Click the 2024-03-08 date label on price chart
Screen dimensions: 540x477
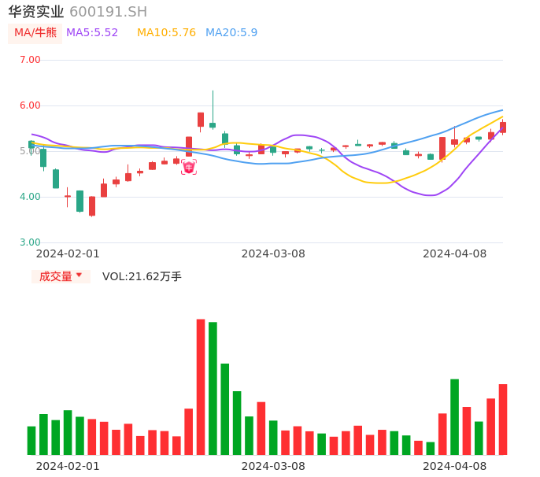[x=273, y=253]
